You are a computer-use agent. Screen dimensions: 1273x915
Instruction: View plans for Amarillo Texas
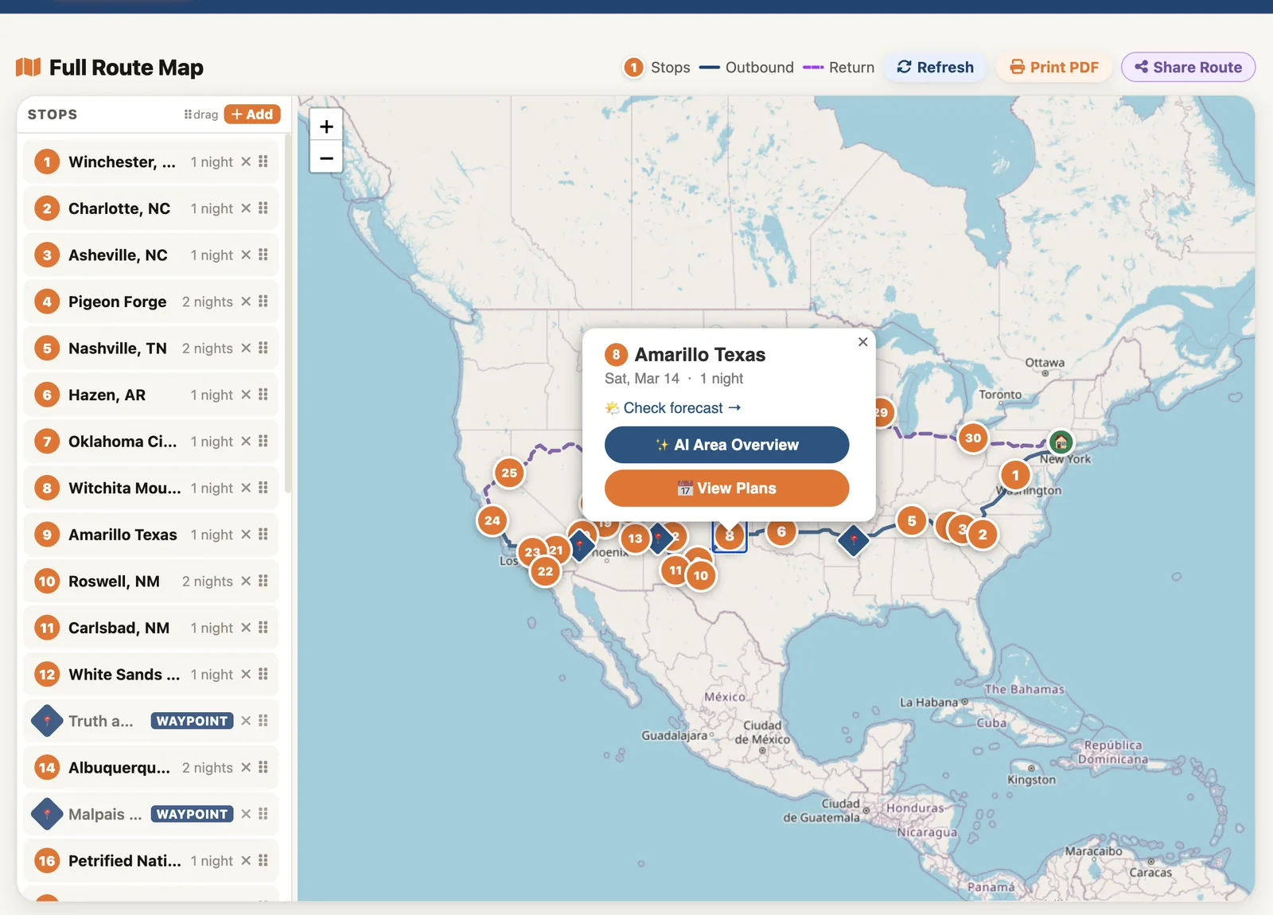click(726, 488)
